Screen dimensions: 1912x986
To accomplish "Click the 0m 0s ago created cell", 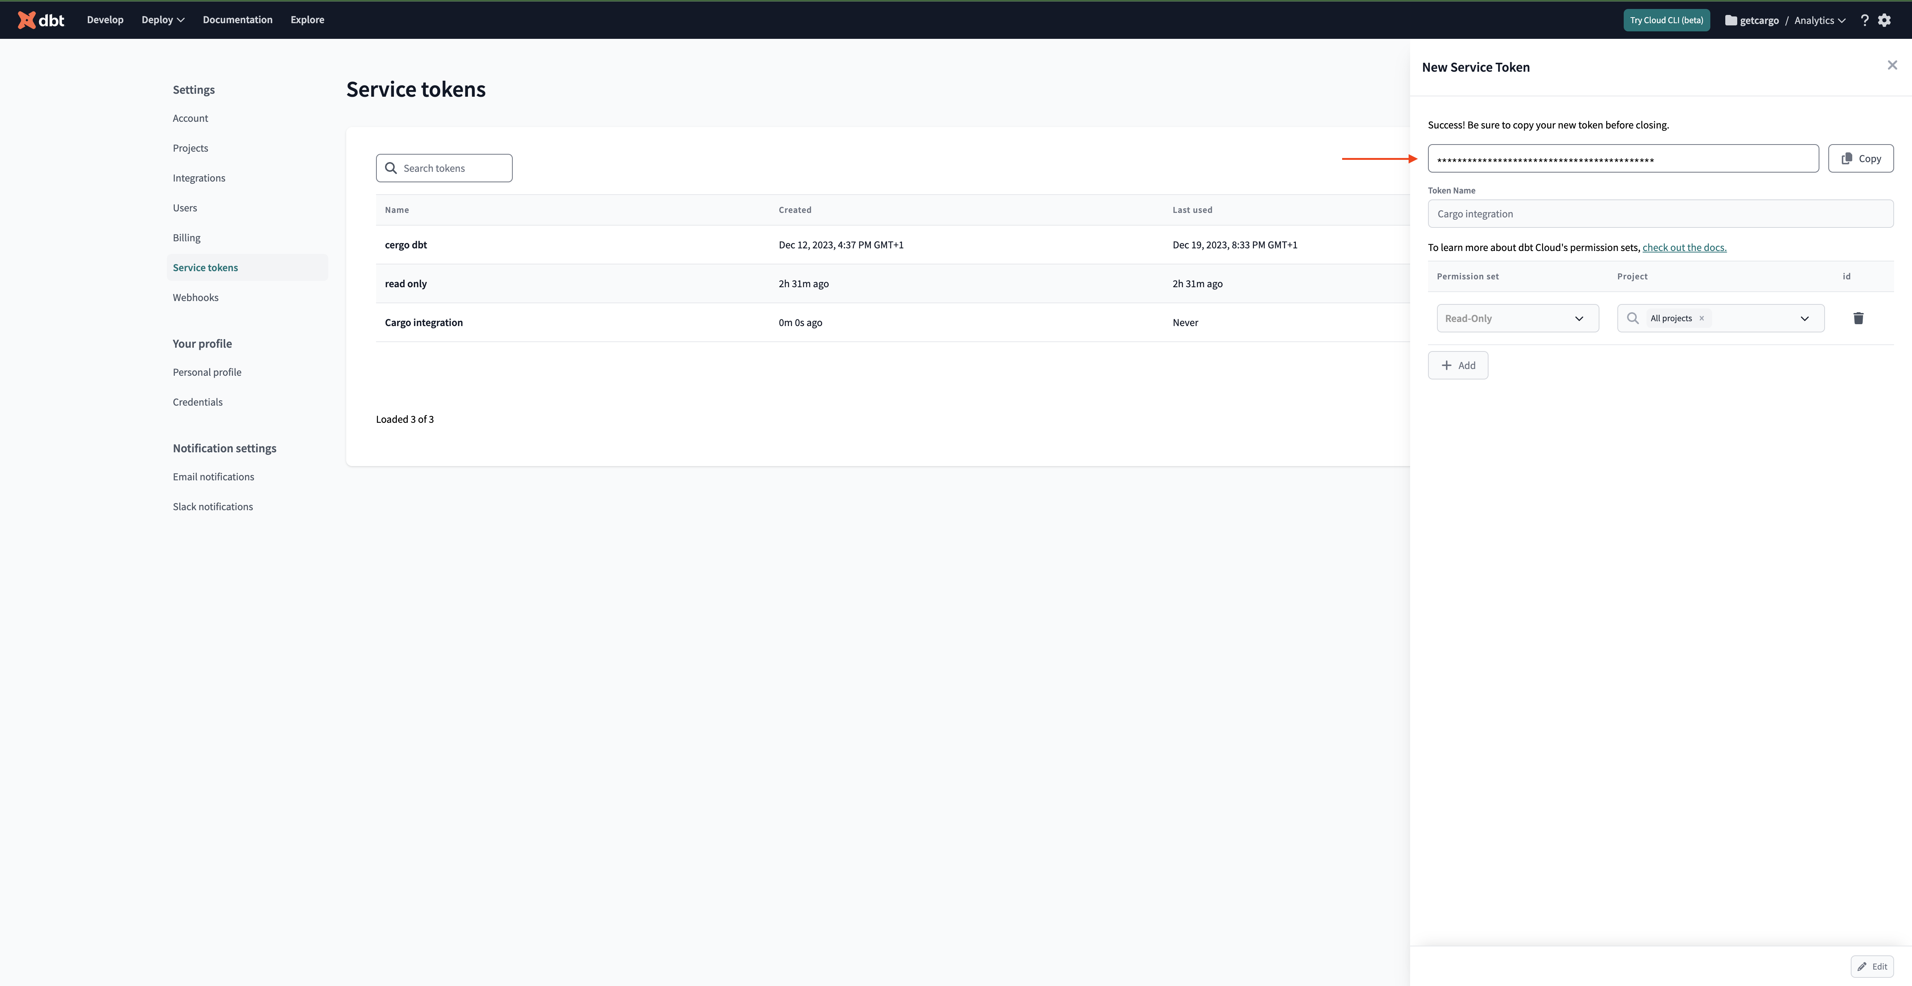I will (800, 322).
